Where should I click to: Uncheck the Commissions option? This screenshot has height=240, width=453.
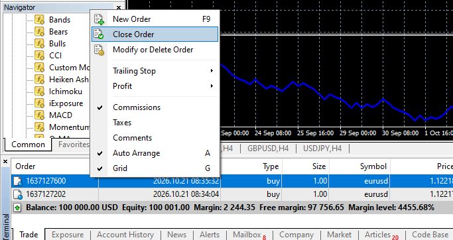pyautogui.click(x=137, y=107)
